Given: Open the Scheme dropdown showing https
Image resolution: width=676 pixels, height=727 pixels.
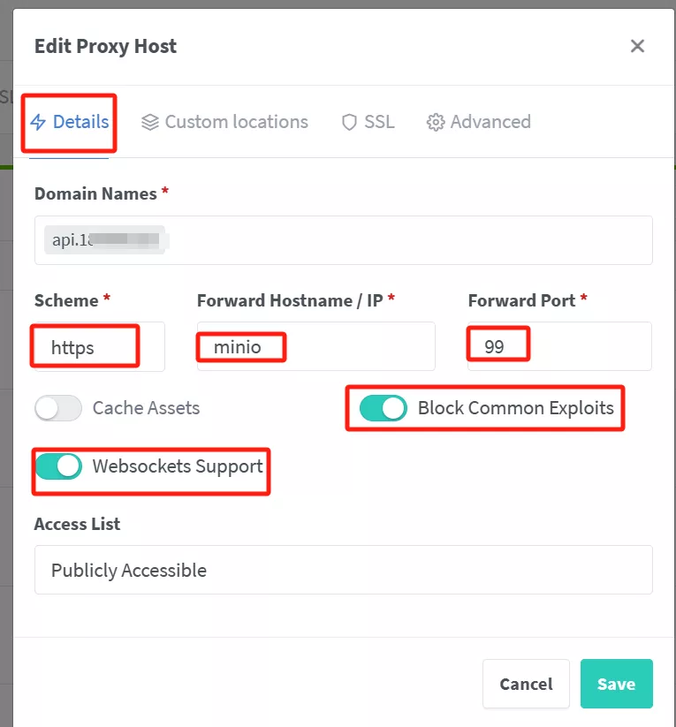Looking at the screenshot, I should tap(99, 347).
